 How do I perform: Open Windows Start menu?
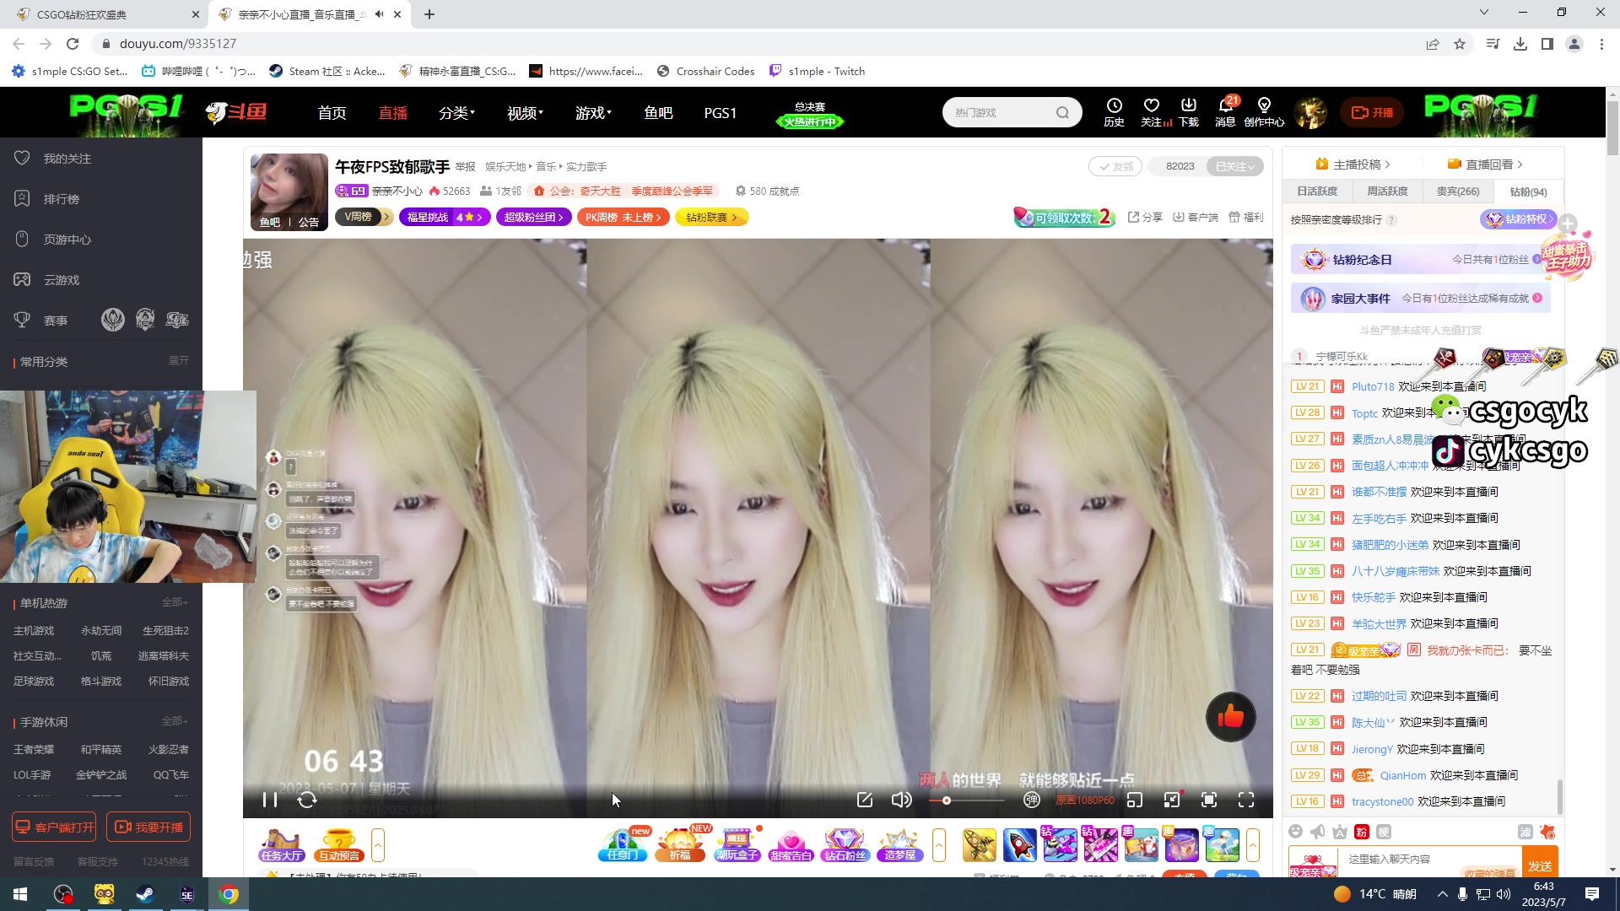(20, 894)
